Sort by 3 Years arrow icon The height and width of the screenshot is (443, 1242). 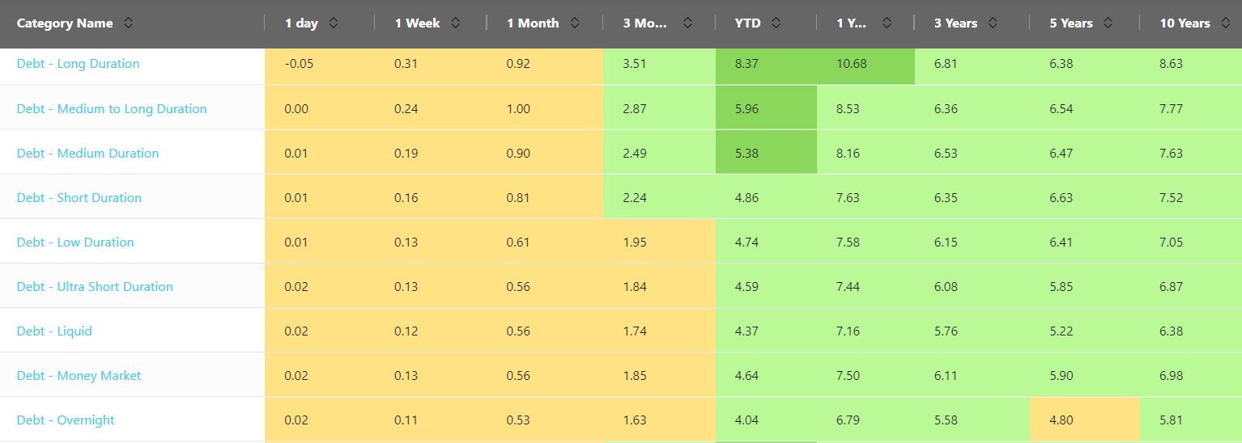click(x=993, y=23)
